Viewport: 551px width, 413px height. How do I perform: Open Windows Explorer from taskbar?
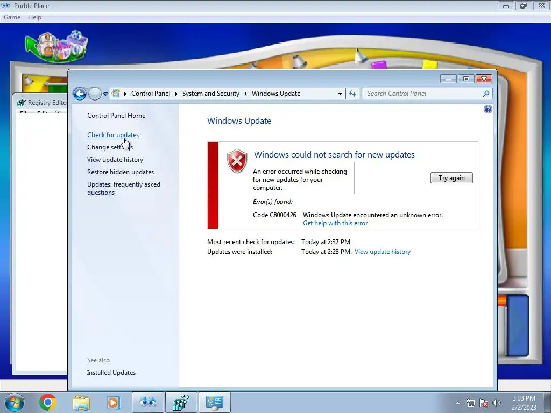[81, 403]
